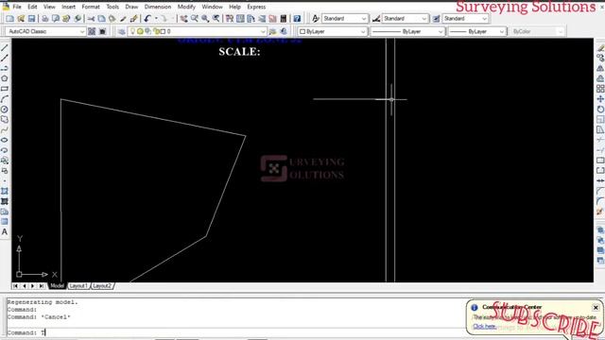Select the Erase tool in Modify toolbar
The height and width of the screenshot is (340, 605).
click(x=600, y=48)
